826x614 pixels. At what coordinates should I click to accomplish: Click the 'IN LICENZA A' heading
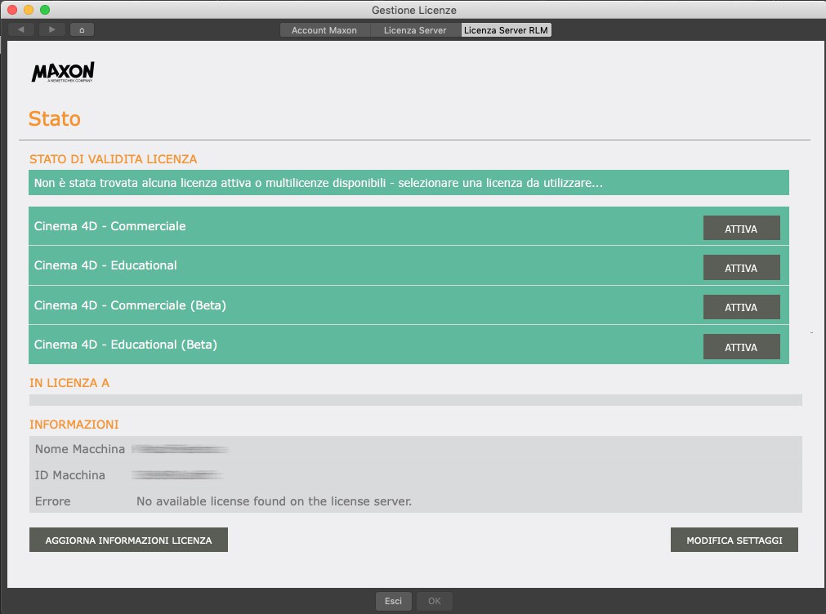point(69,383)
